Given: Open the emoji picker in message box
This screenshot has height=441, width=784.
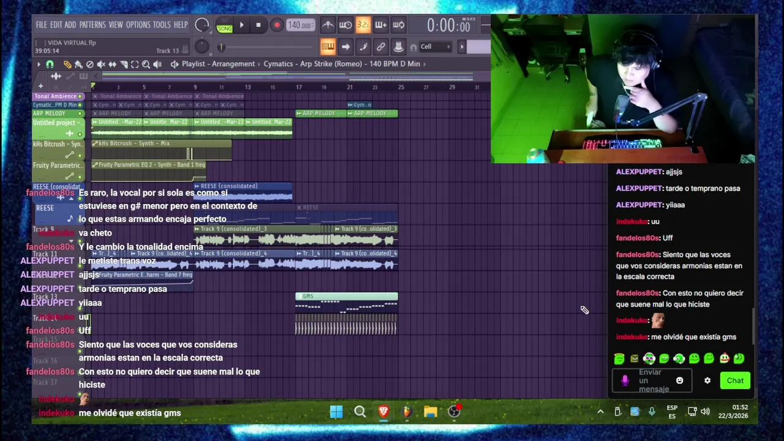Looking at the screenshot, I should (679, 380).
